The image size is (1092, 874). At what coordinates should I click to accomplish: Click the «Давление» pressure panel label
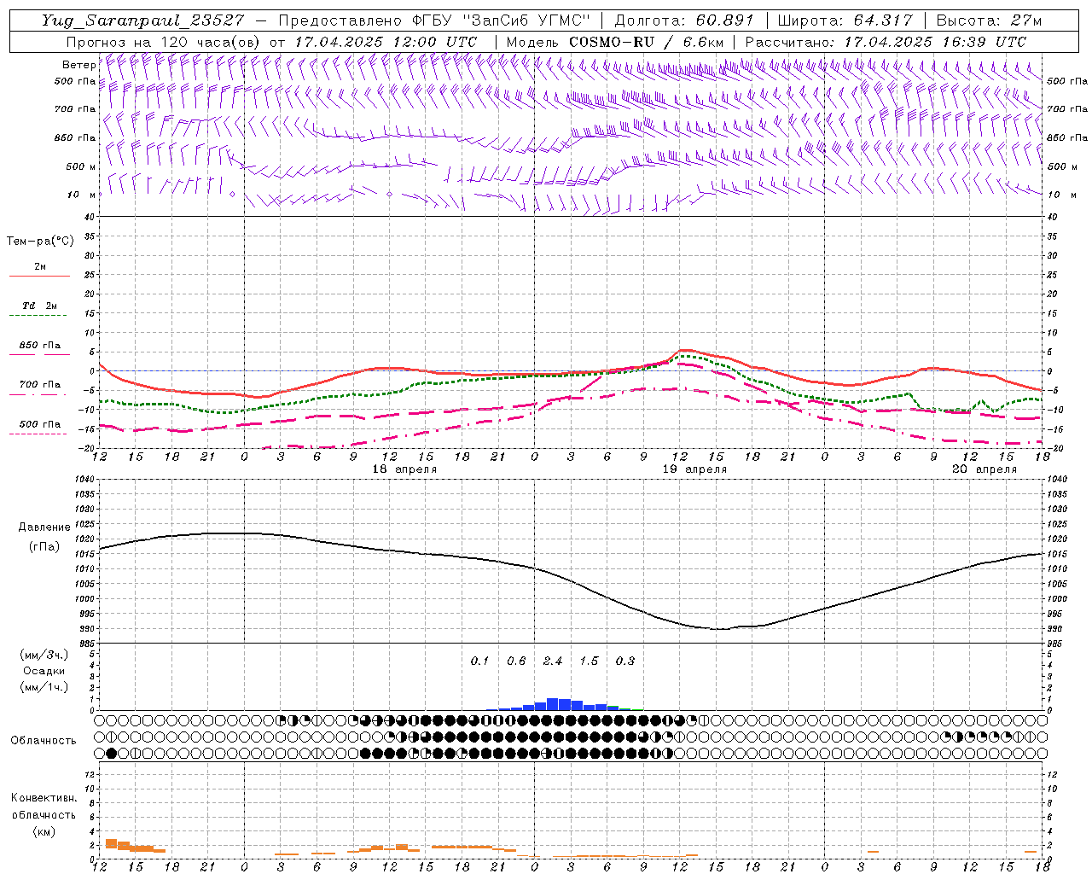pos(44,527)
